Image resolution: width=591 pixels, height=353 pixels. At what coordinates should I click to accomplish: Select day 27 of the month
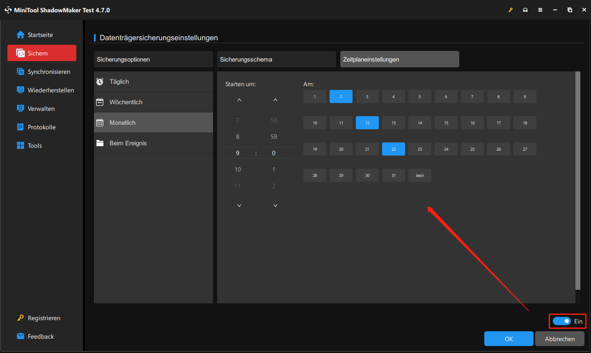[525, 149]
